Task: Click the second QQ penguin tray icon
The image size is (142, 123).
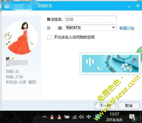Action: (59, 117)
